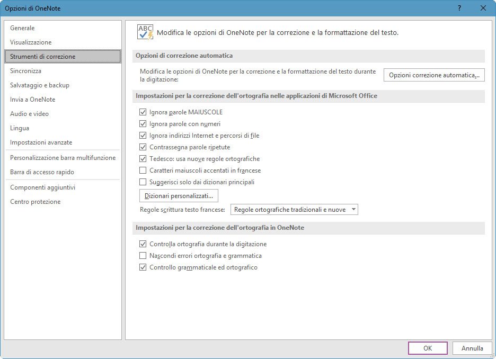The height and width of the screenshot is (359, 496).
Task: Click the ABC spelling check icon
Action: pos(145,32)
